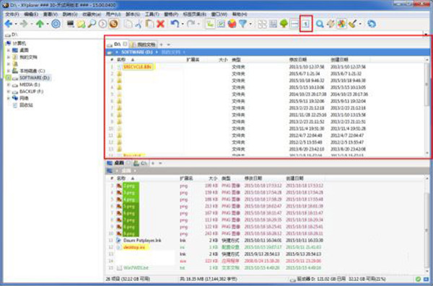
Task: Add a new tab in the top pane
Action: 161,45
